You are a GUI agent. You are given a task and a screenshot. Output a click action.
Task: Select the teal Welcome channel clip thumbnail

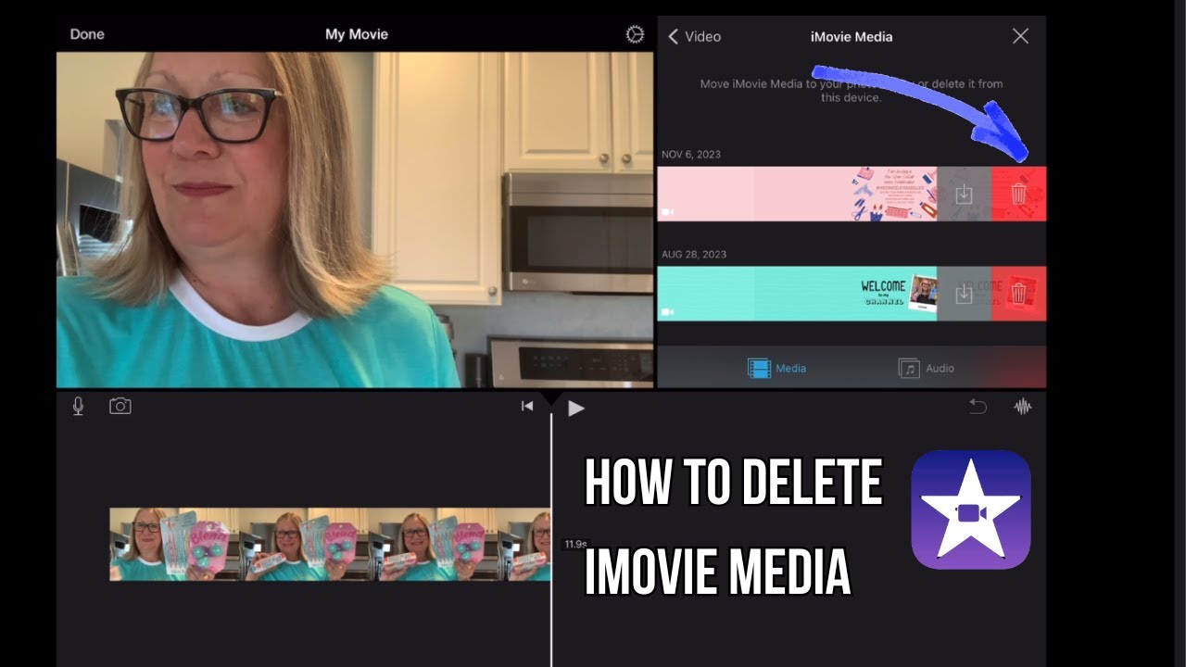[797, 294]
